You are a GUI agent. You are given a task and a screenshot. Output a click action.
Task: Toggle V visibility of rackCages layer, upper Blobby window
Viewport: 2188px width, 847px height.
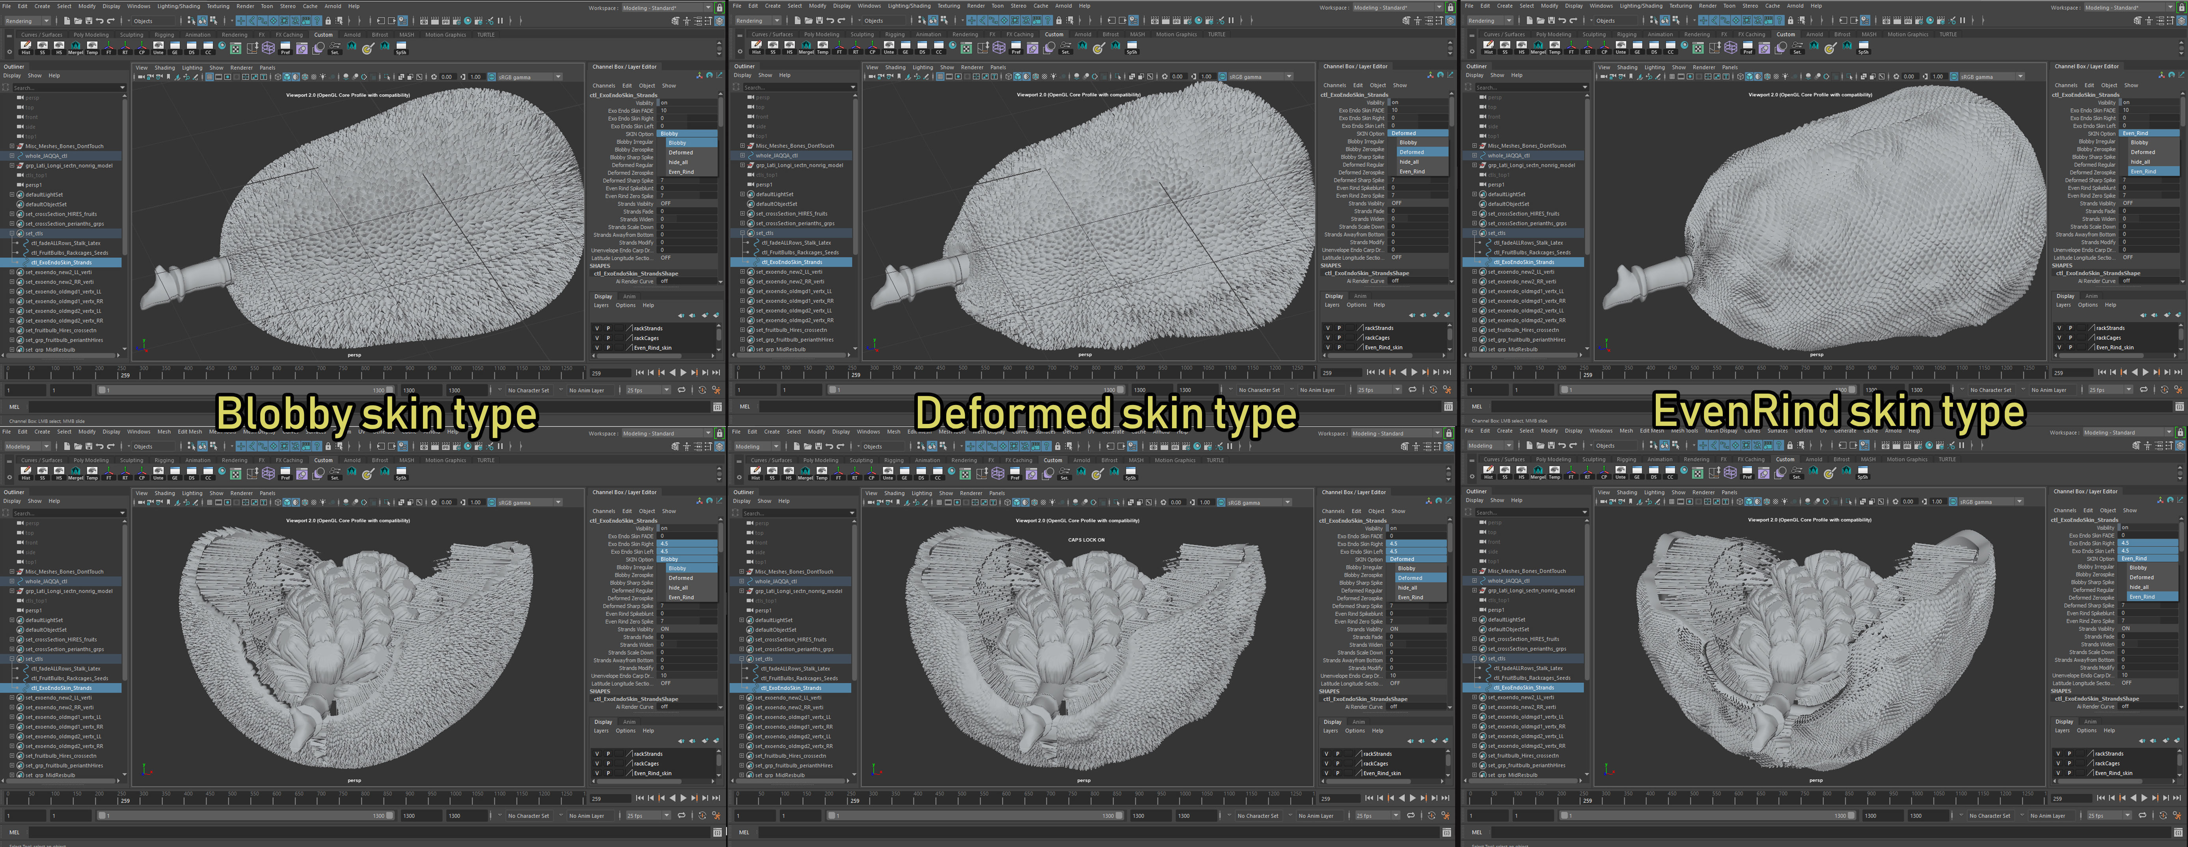[x=597, y=338]
